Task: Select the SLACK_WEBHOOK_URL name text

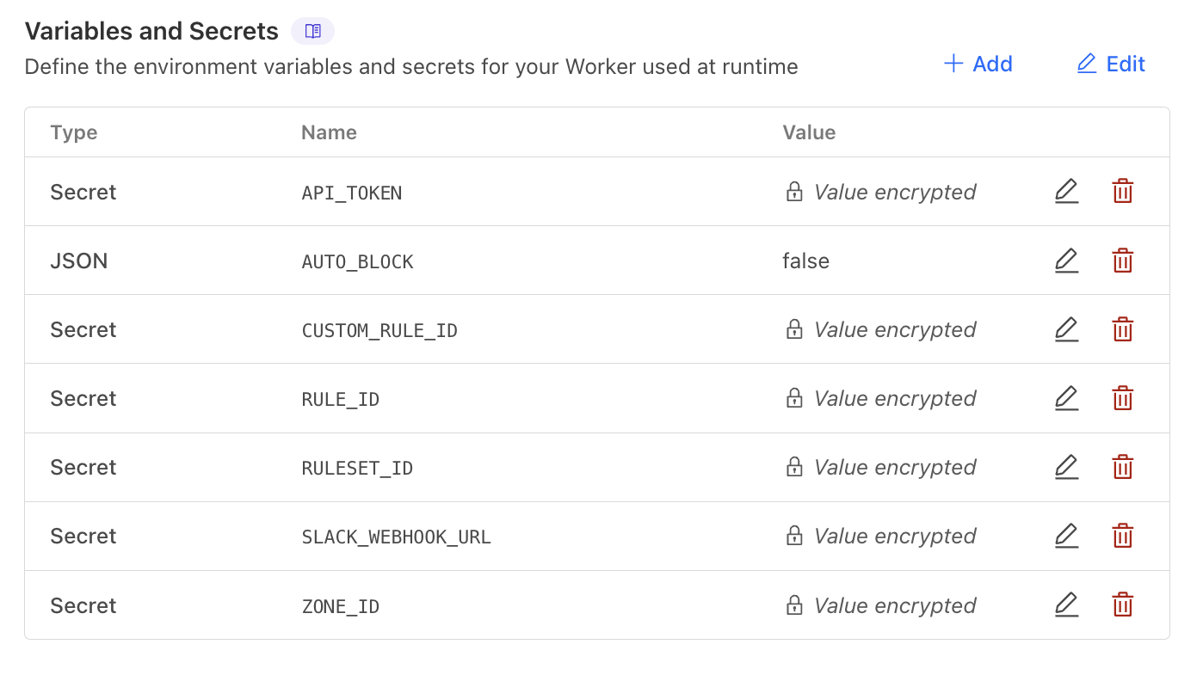Action: [x=397, y=537]
